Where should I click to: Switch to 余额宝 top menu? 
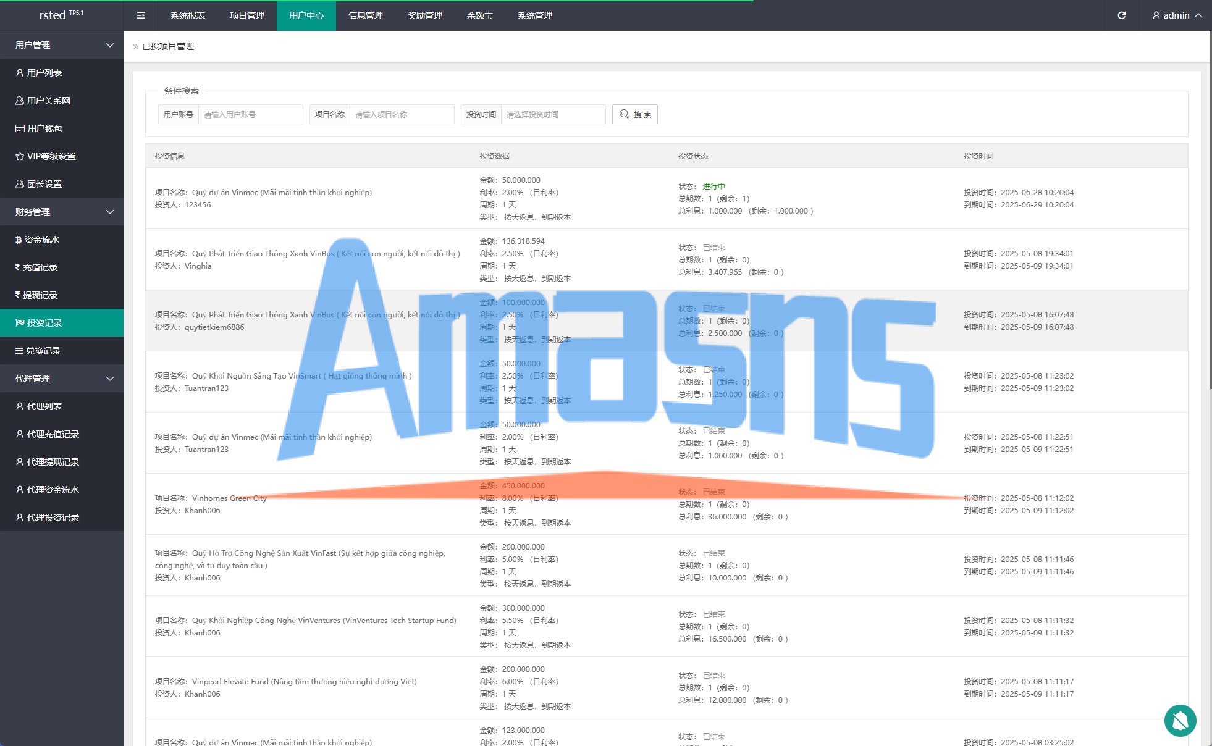pos(479,15)
